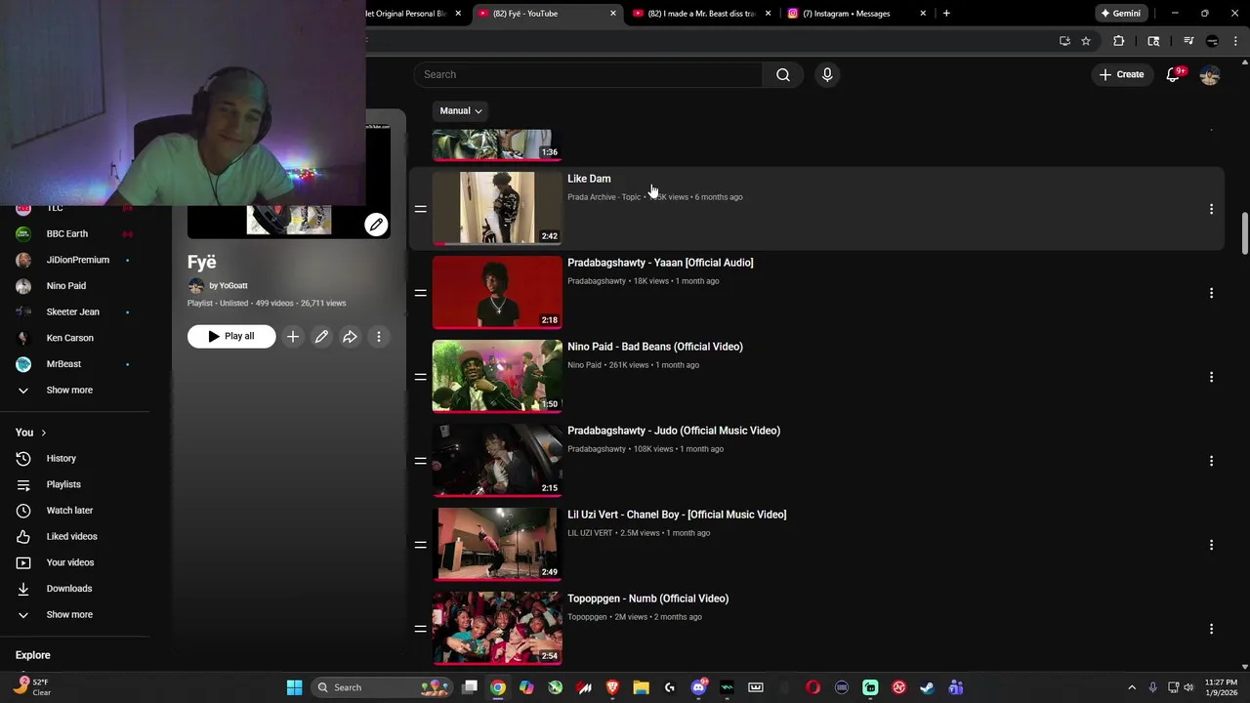
Task: Open Numb Official Video thumbnail
Action: coord(497,628)
